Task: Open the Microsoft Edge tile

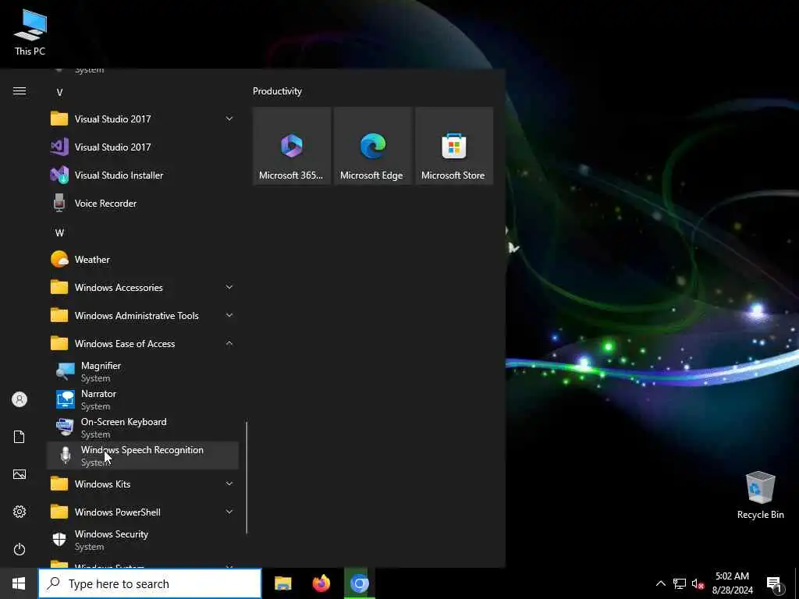Action: click(372, 146)
